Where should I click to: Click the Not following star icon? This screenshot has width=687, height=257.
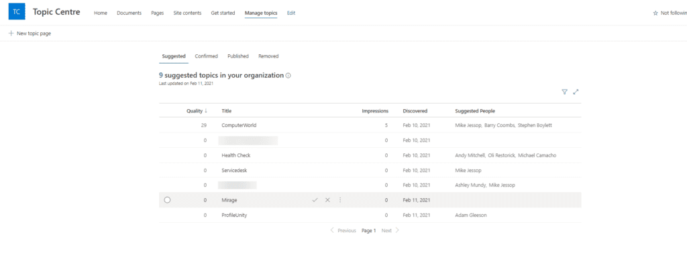[655, 13]
